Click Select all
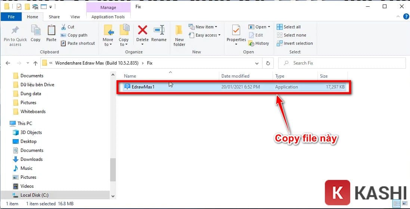This screenshot has height=209, width=410. coord(289,27)
